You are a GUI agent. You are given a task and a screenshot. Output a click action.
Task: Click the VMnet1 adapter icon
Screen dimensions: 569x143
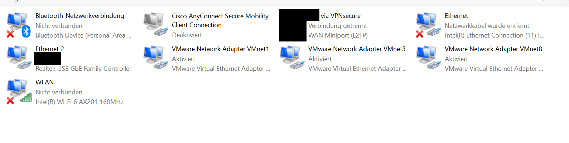pos(155,58)
